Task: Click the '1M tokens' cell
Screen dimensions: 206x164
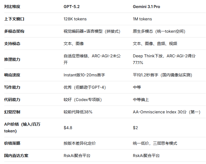Action: [143, 19]
